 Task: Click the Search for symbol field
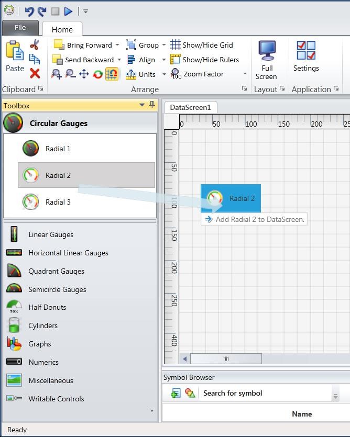coord(265,393)
